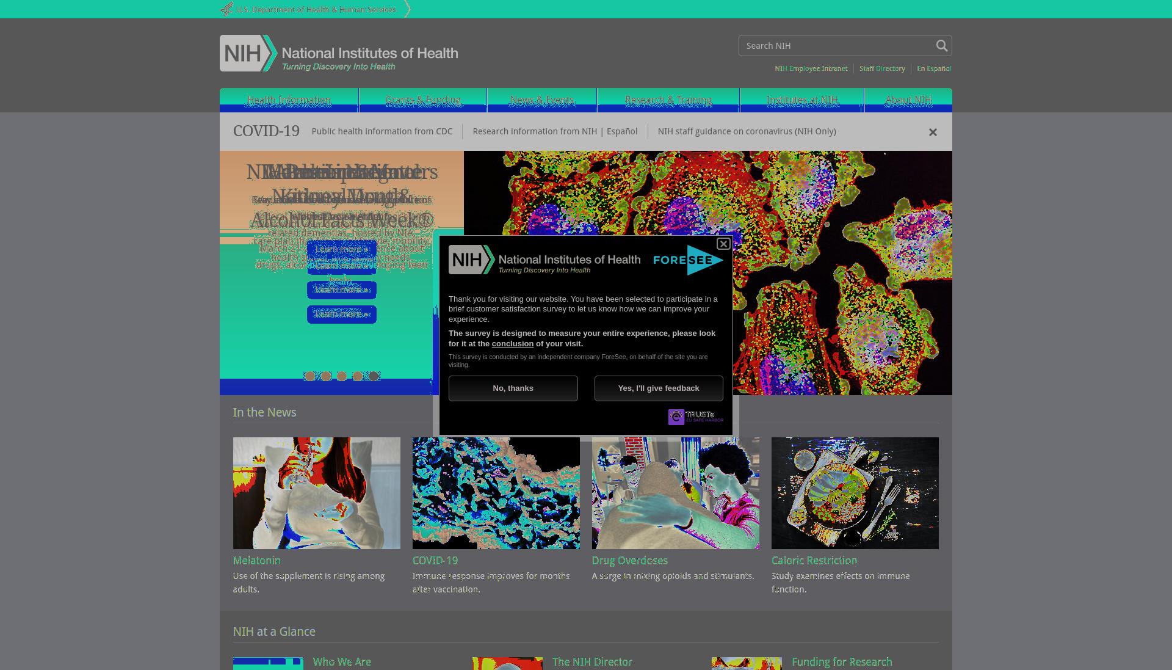
Task: Open Public health information from CDC
Action: tap(382, 131)
